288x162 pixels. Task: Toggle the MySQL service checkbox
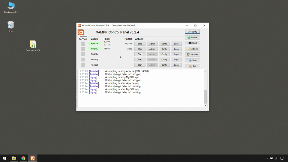[x=83, y=49]
